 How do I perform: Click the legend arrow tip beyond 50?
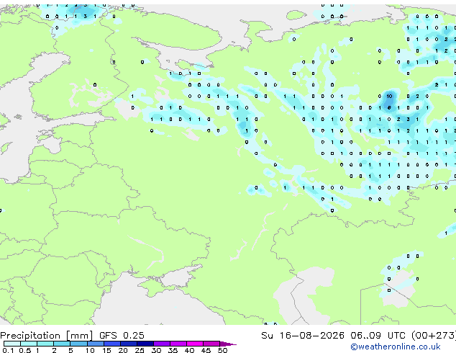pyautogui.click(x=228, y=344)
